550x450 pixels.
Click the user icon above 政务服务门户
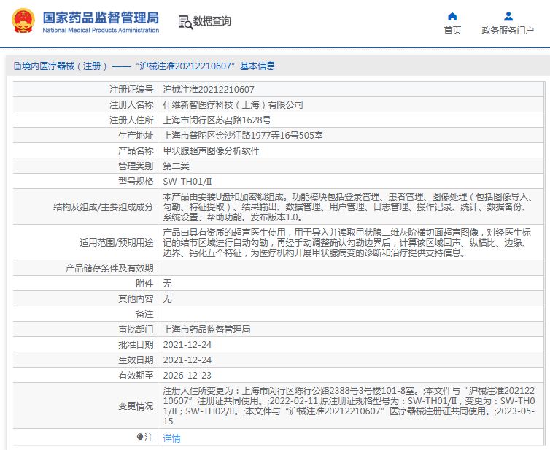coord(508,16)
